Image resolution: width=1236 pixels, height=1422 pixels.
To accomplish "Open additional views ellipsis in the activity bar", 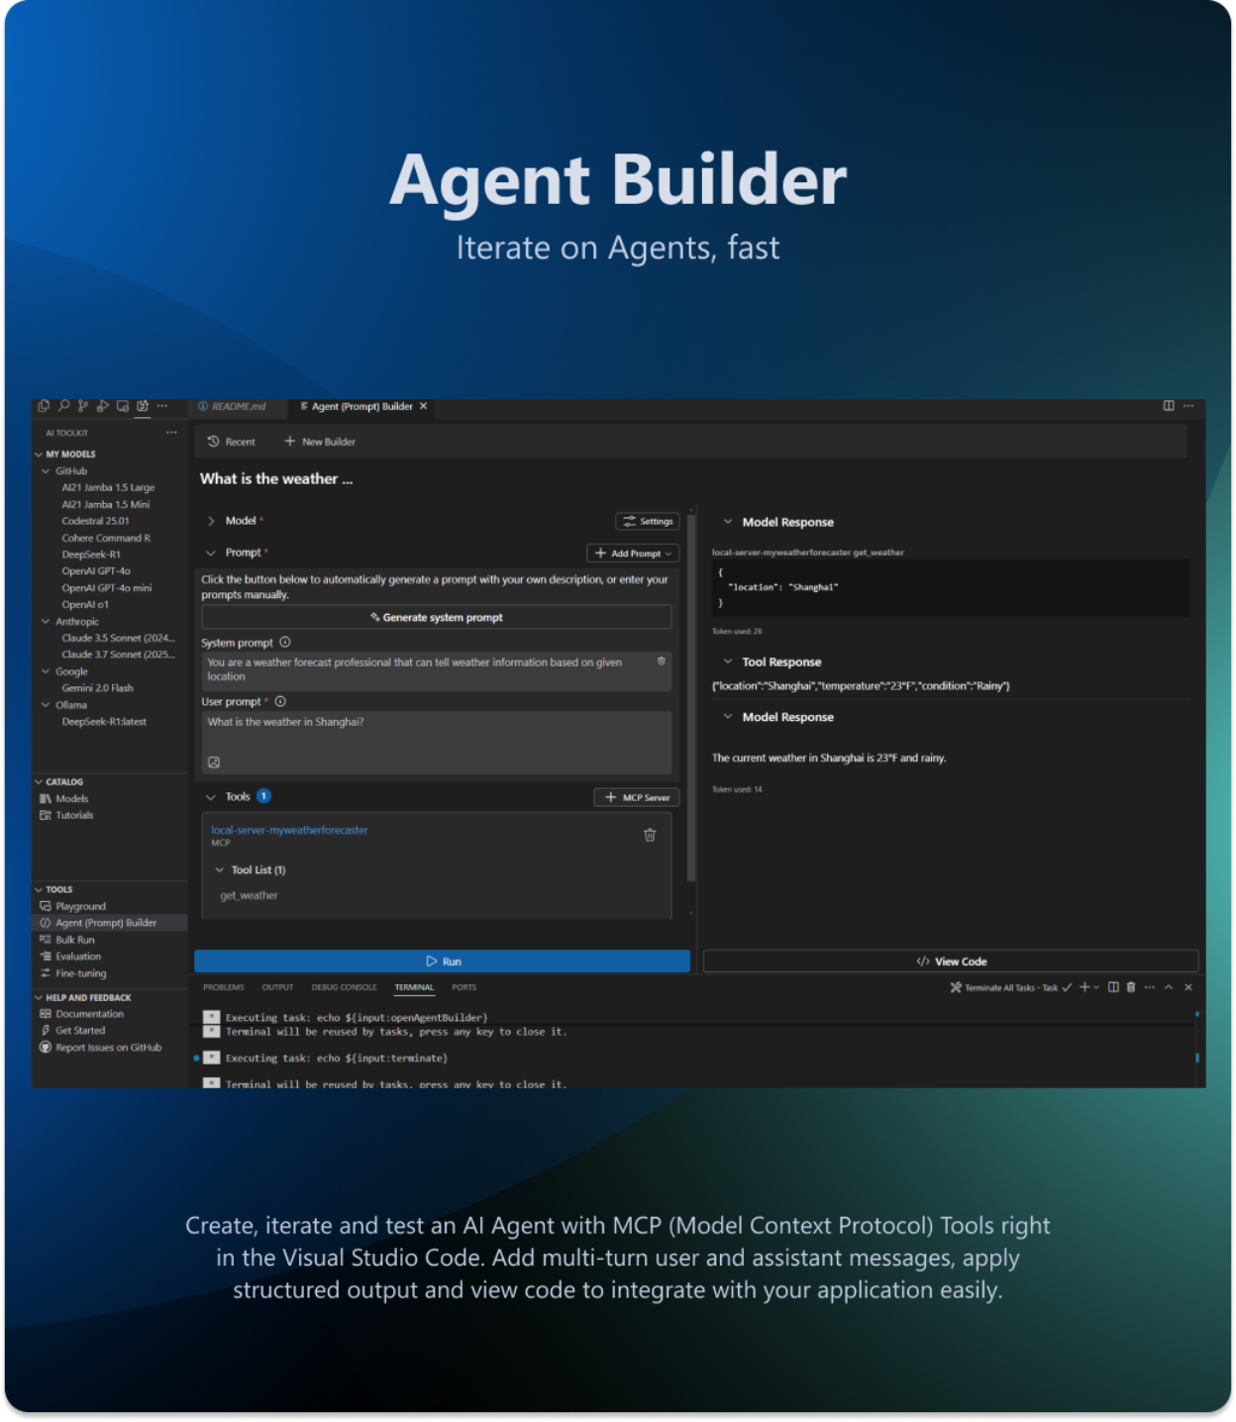I will point(162,406).
